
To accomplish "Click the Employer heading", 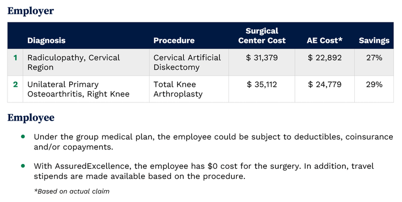I will [31, 11].
